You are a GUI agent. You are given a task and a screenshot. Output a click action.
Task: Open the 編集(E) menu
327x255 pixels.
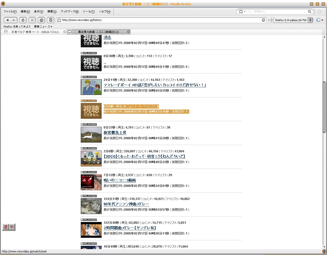pos(25,12)
